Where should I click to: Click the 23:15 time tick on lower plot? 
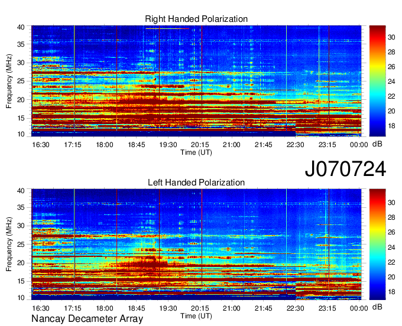[327, 308]
